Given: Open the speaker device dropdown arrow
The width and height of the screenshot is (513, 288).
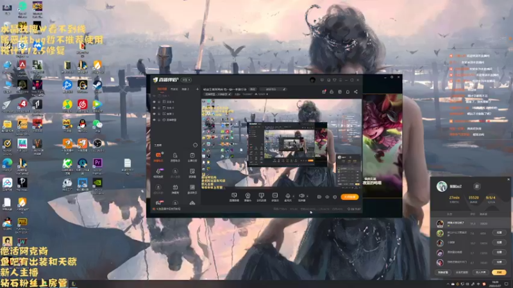Looking at the screenshot, I should tap(307, 196).
